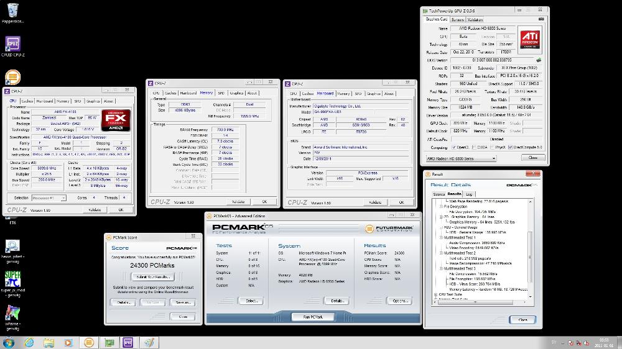Click the scroll-down arrow in Result Details
622x349 pixels.
click(531, 297)
